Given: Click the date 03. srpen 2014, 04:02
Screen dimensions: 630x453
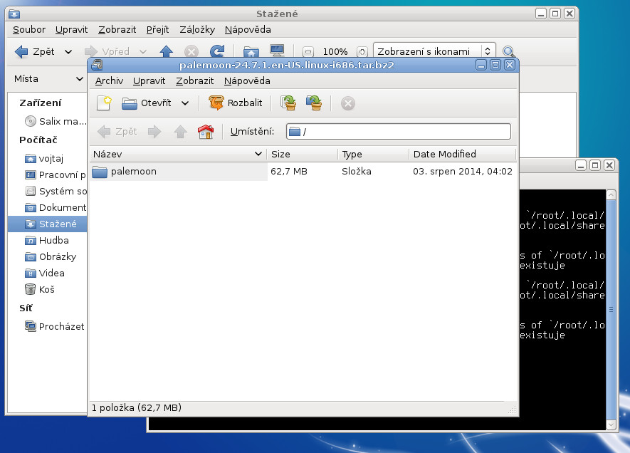Looking at the screenshot, I should coord(463,172).
